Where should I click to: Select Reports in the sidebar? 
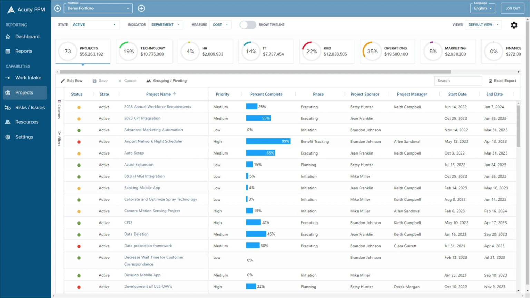tap(23, 51)
